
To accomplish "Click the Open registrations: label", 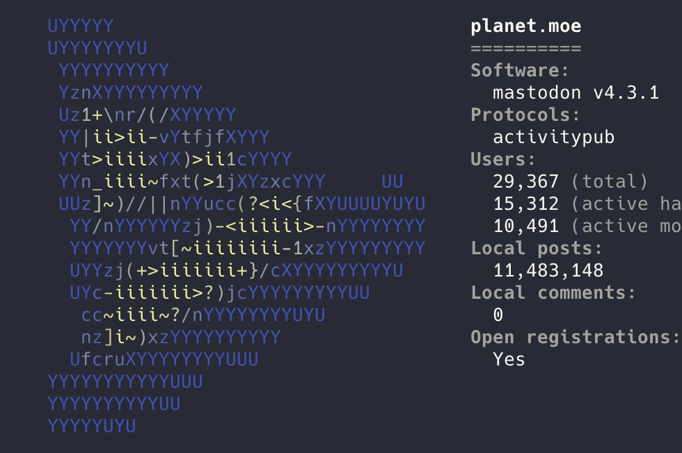I will click(576, 338).
